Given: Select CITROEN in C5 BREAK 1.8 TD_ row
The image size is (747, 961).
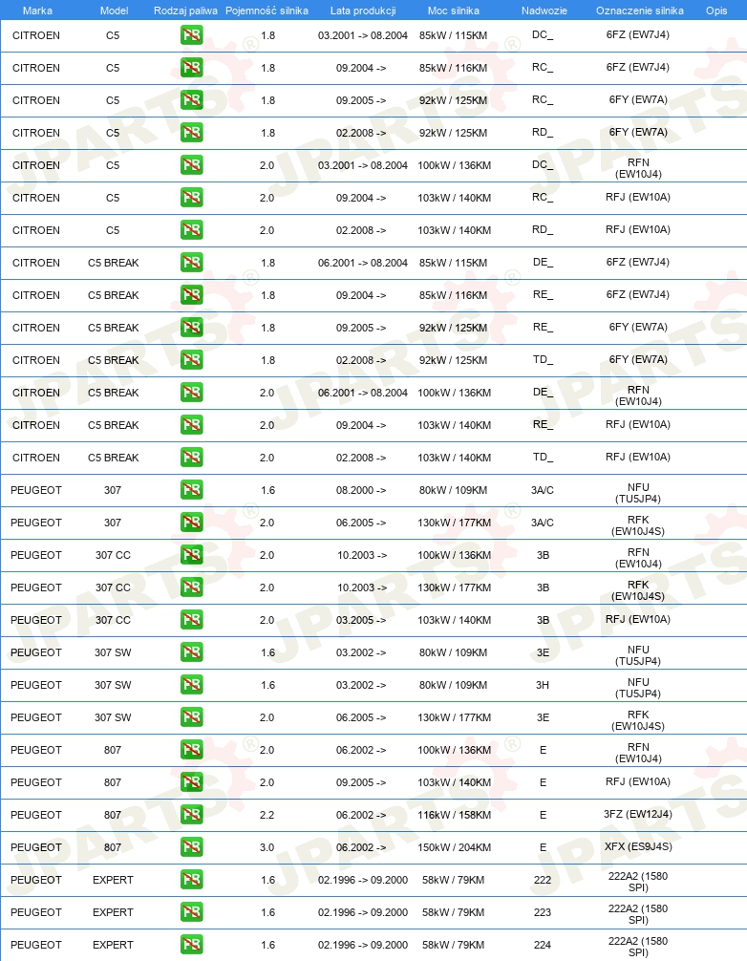Looking at the screenshot, I should 36,360.
